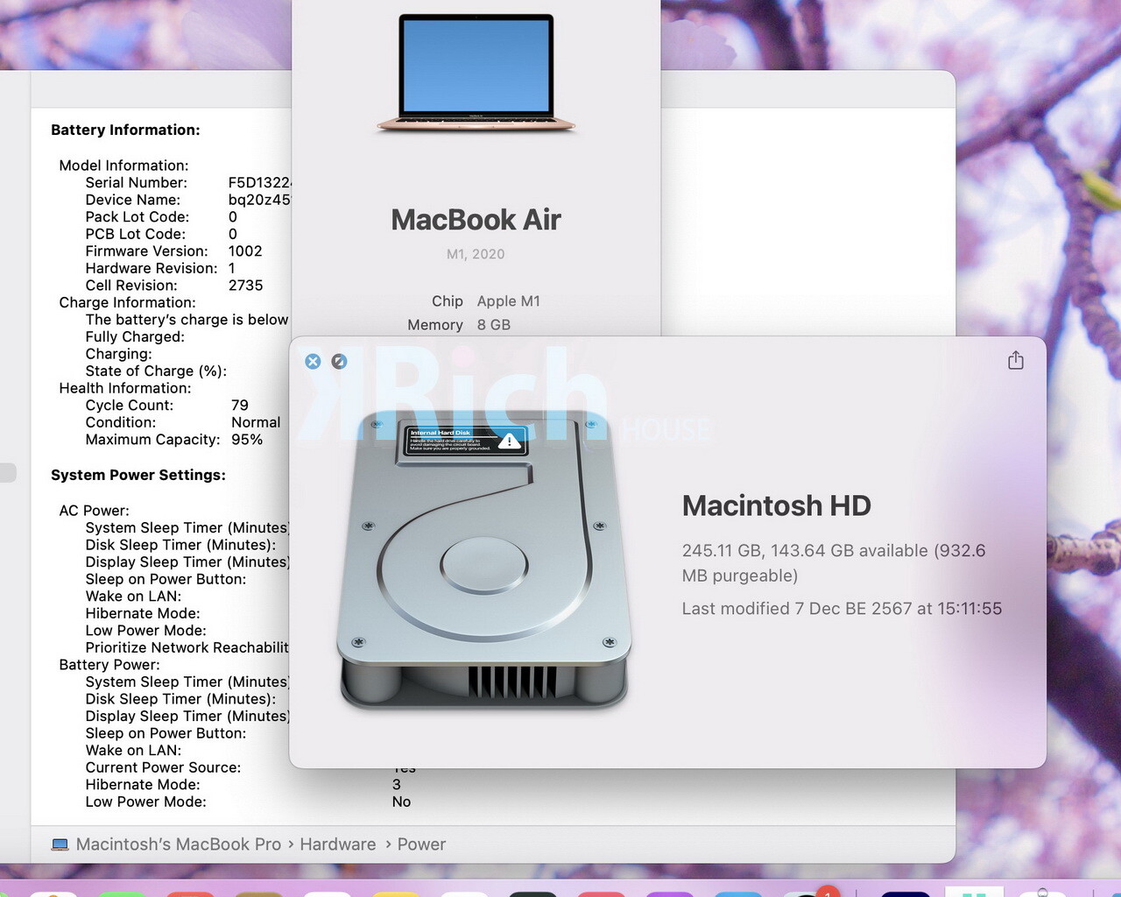Click the Battery Information heading
1121x897 pixels.
[x=125, y=130]
